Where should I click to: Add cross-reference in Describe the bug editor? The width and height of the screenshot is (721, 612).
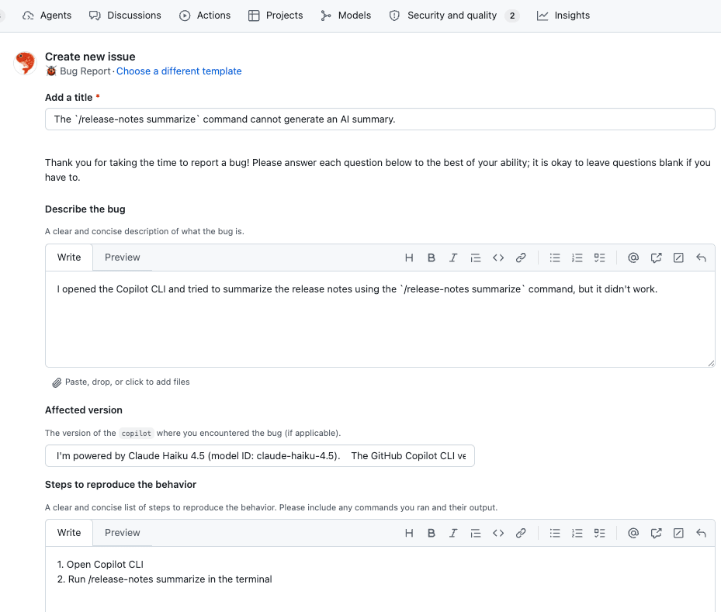pyautogui.click(x=656, y=258)
